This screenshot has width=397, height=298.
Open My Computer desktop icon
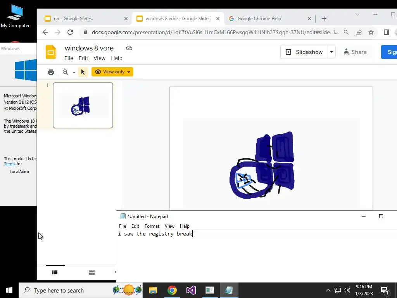pyautogui.click(x=15, y=16)
